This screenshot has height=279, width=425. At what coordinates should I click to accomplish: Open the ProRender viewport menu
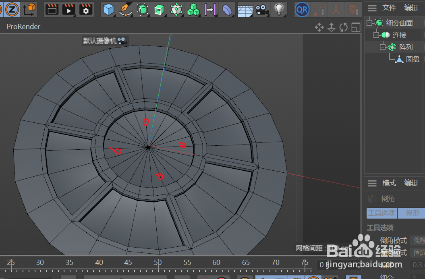(23, 27)
